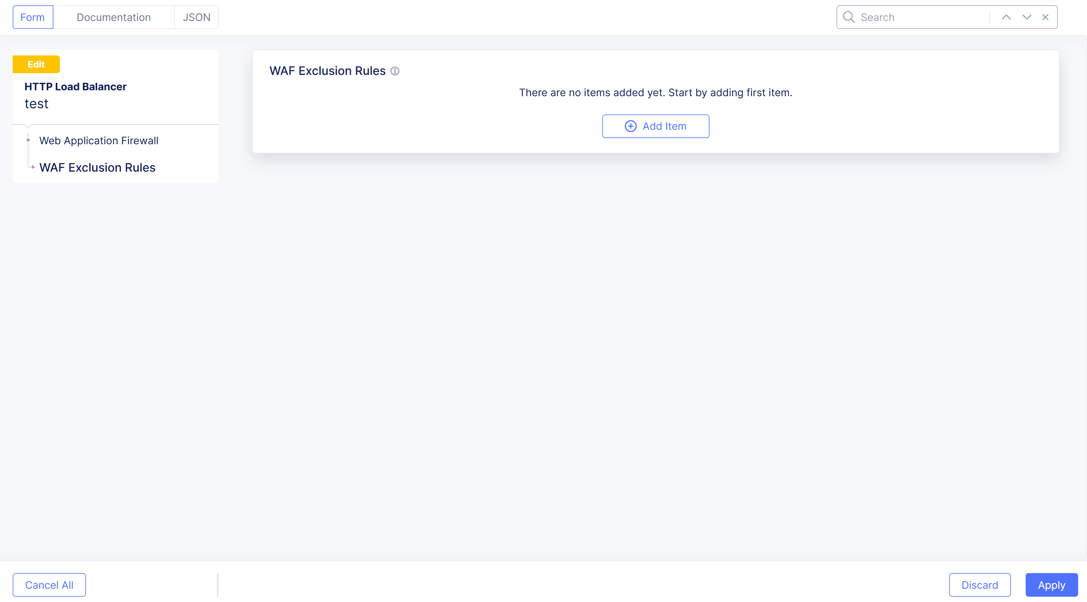The width and height of the screenshot is (1087, 602).
Task: Click the info icon beside WAF Exclusion Rules
Action: click(x=395, y=71)
